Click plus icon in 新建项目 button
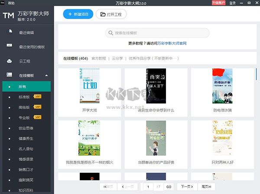 [x=70, y=14]
